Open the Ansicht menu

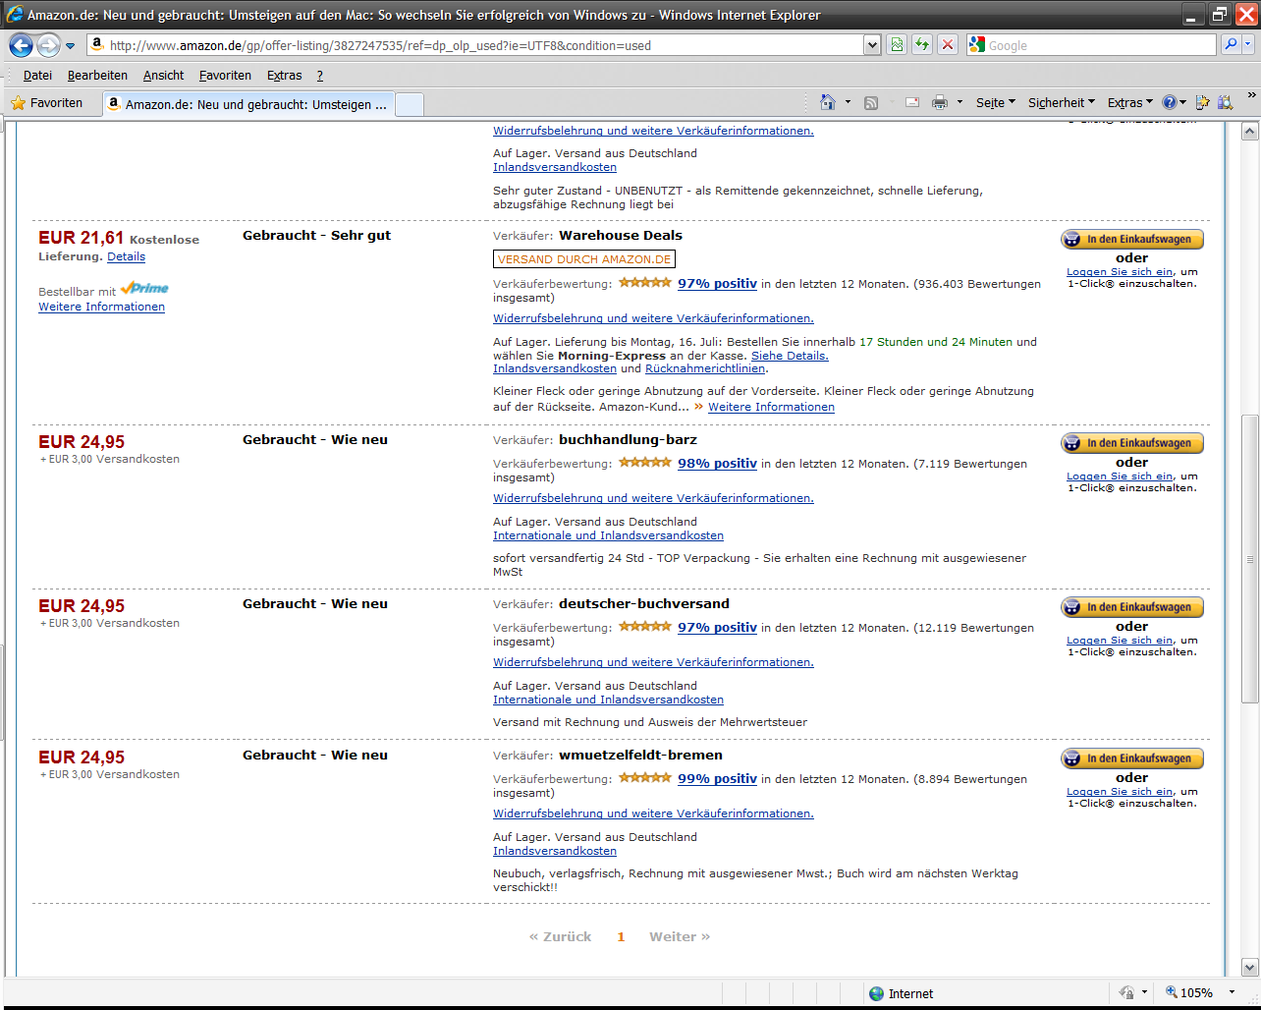[x=163, y=76]
